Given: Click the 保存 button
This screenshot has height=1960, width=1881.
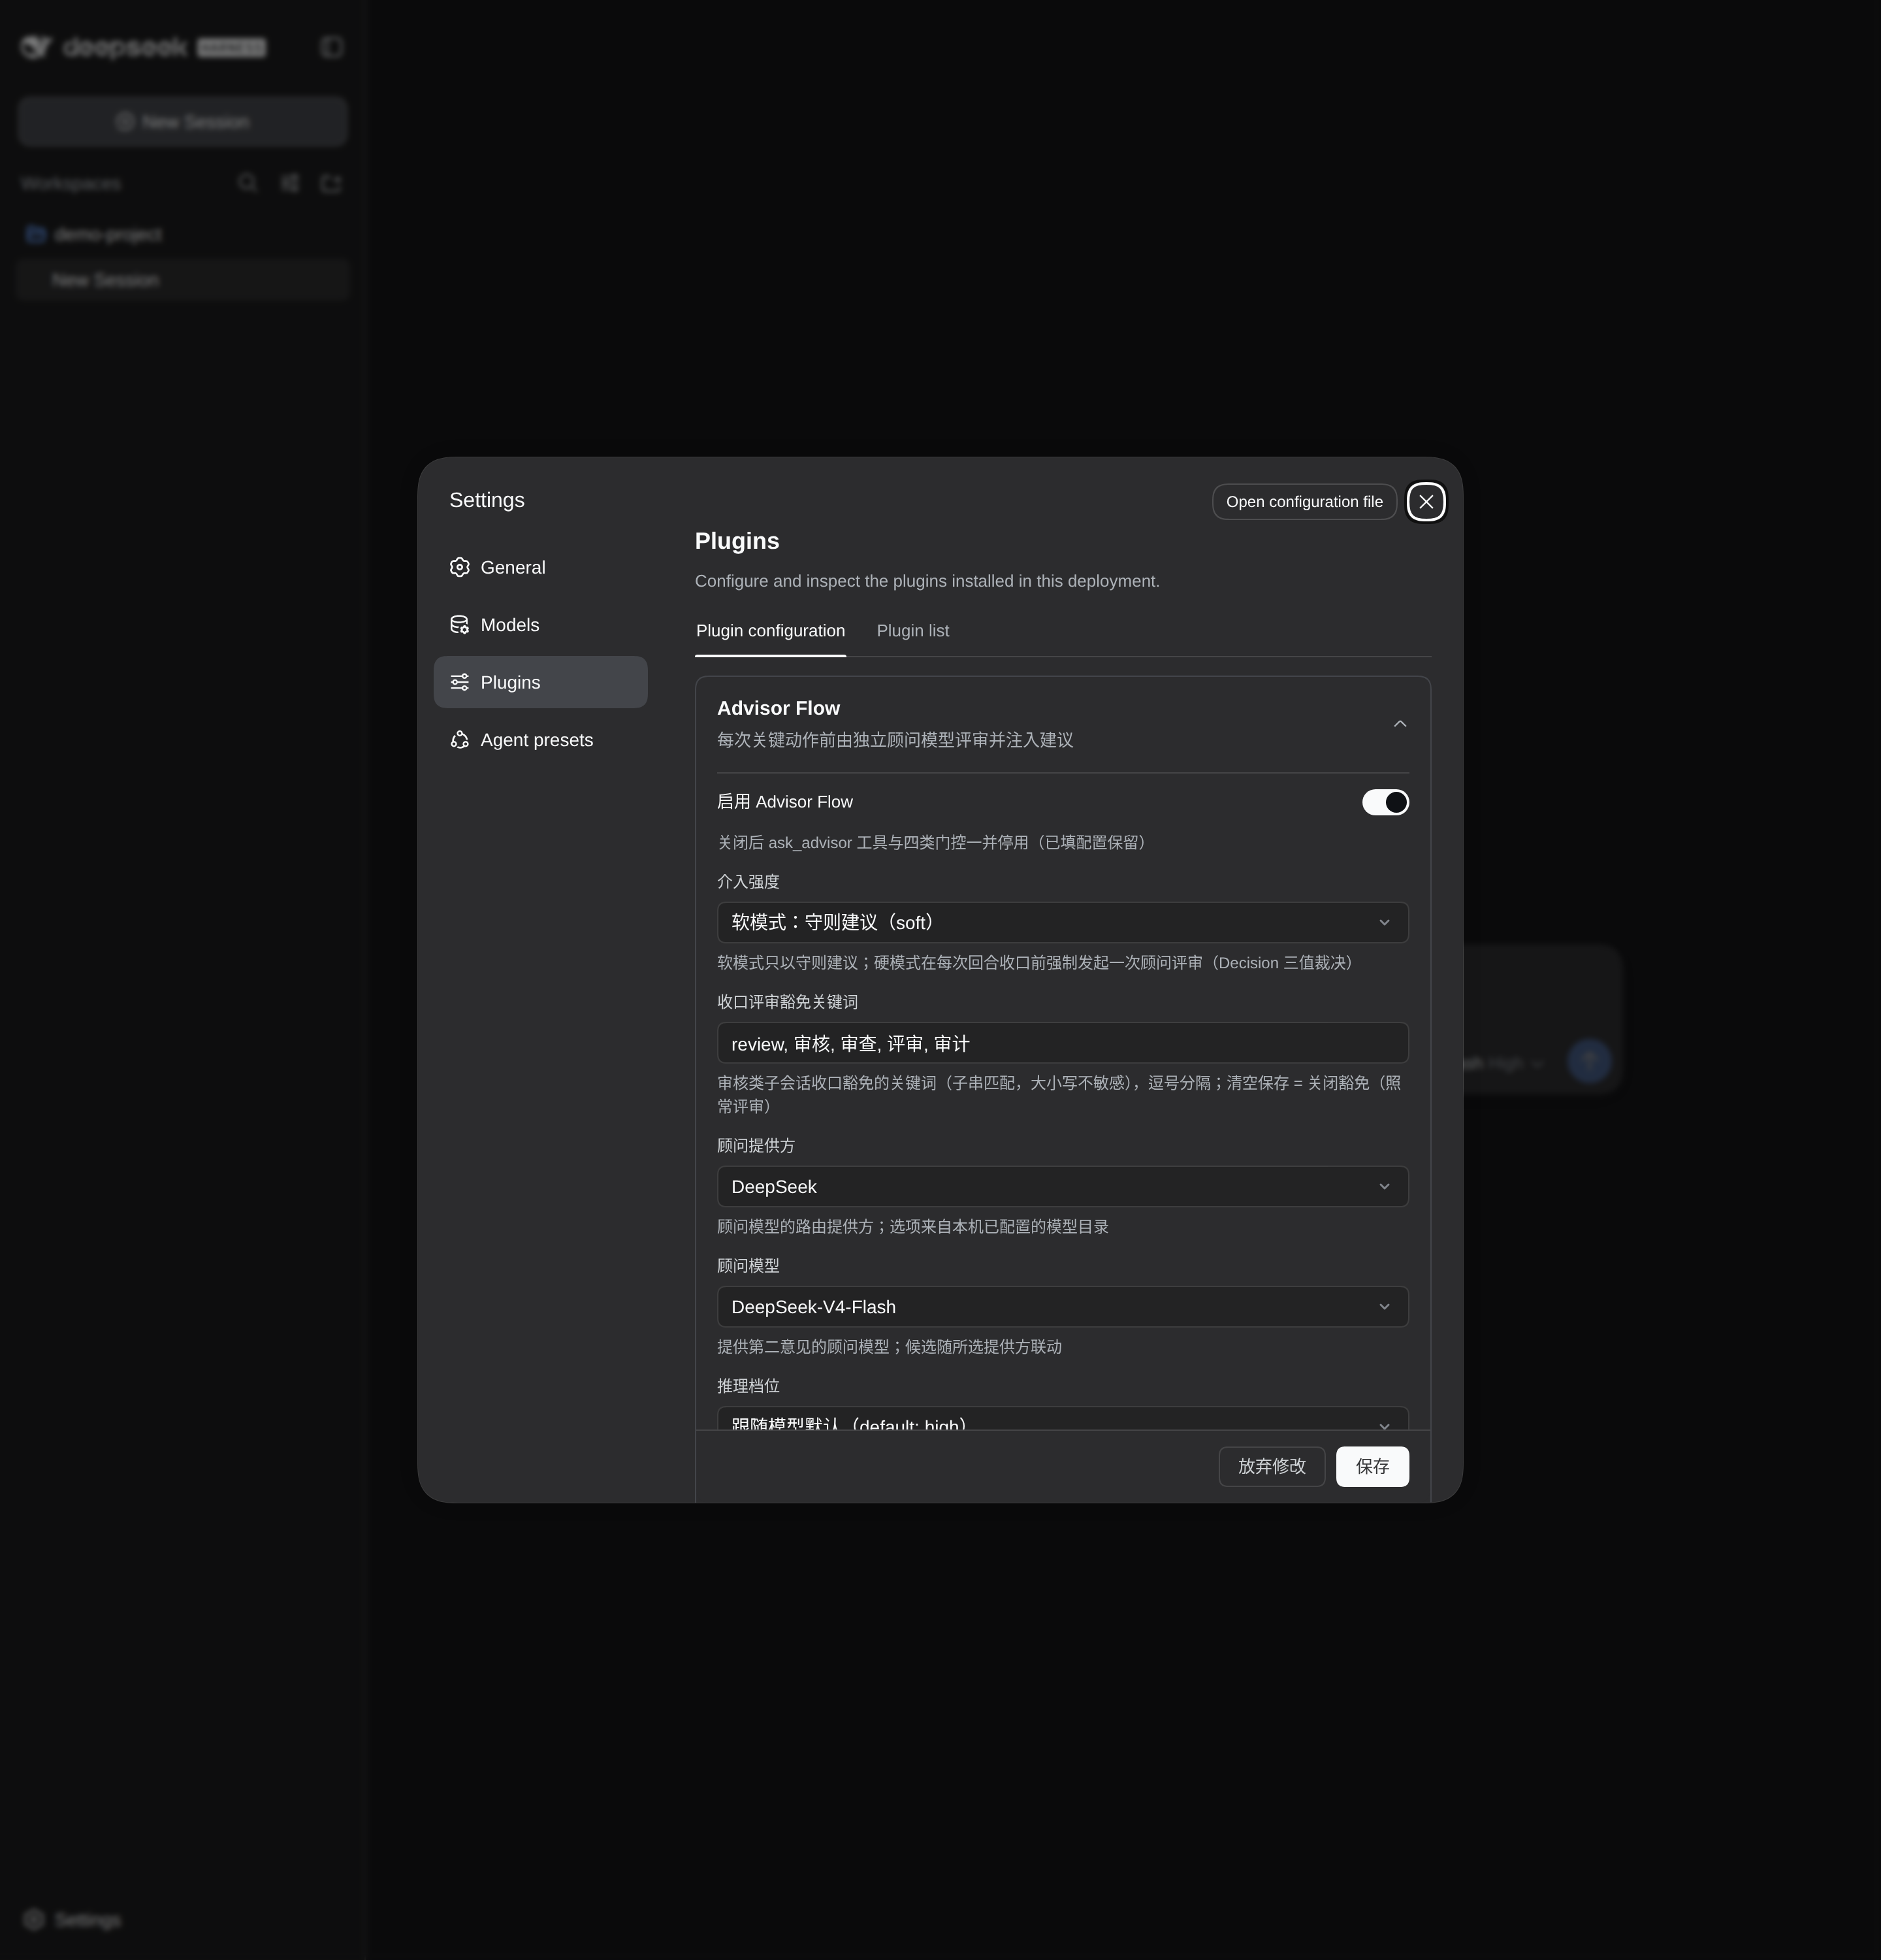Looking at the screenshot, I should point(1372,1467).
